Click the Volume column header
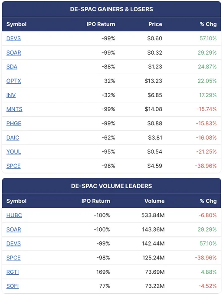The height and width of the screenshot is (295, 223). 154,201
